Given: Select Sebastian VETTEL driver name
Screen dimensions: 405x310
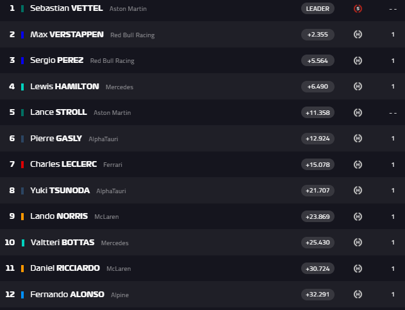Looking at the screenshot, I should (x=67, y=8).
